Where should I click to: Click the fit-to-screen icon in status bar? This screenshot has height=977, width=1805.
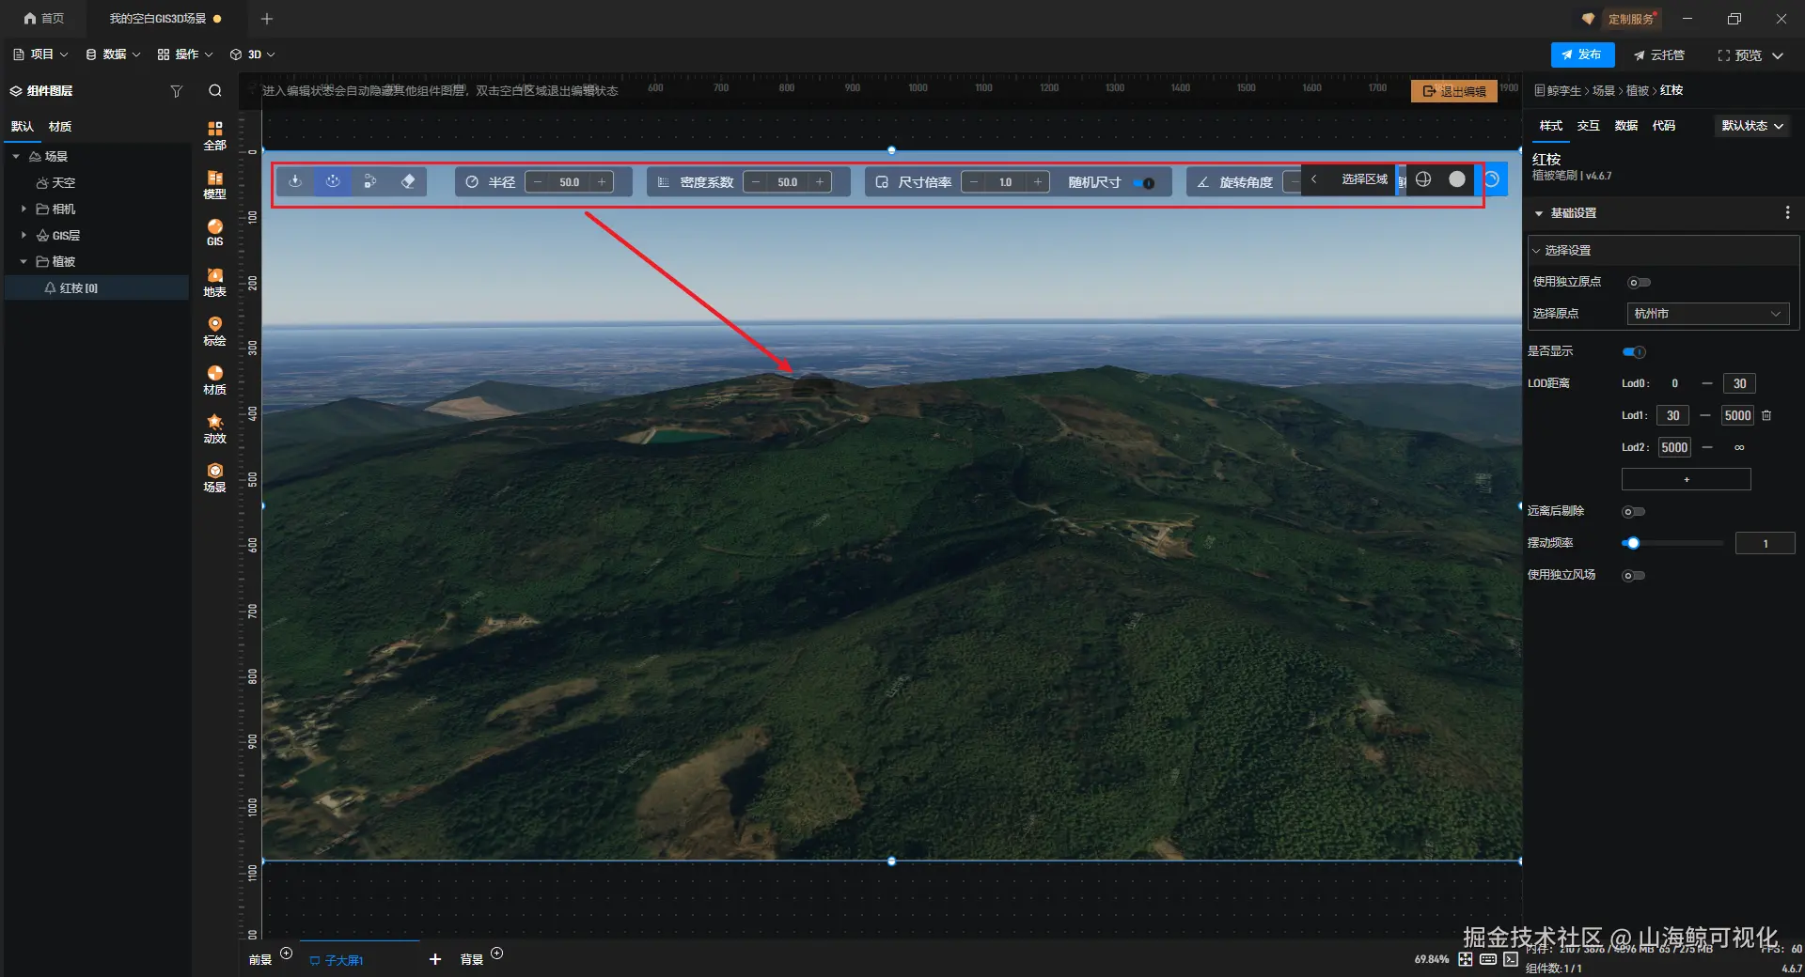1466,959
